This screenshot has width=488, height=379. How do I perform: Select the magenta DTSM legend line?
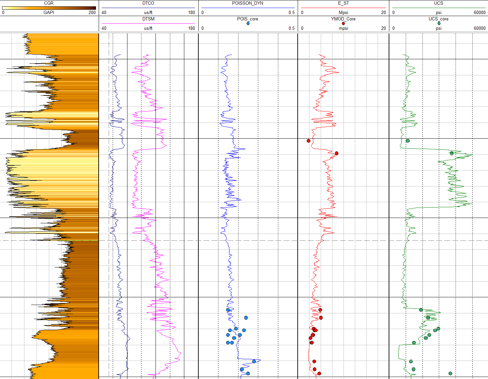[x=148, y=23]
